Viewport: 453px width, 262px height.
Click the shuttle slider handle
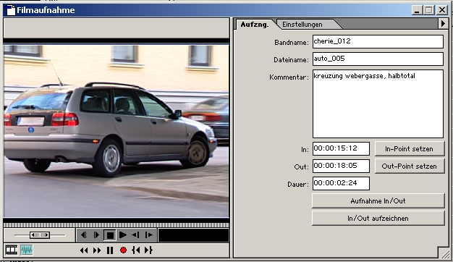[x=40, y=235]
